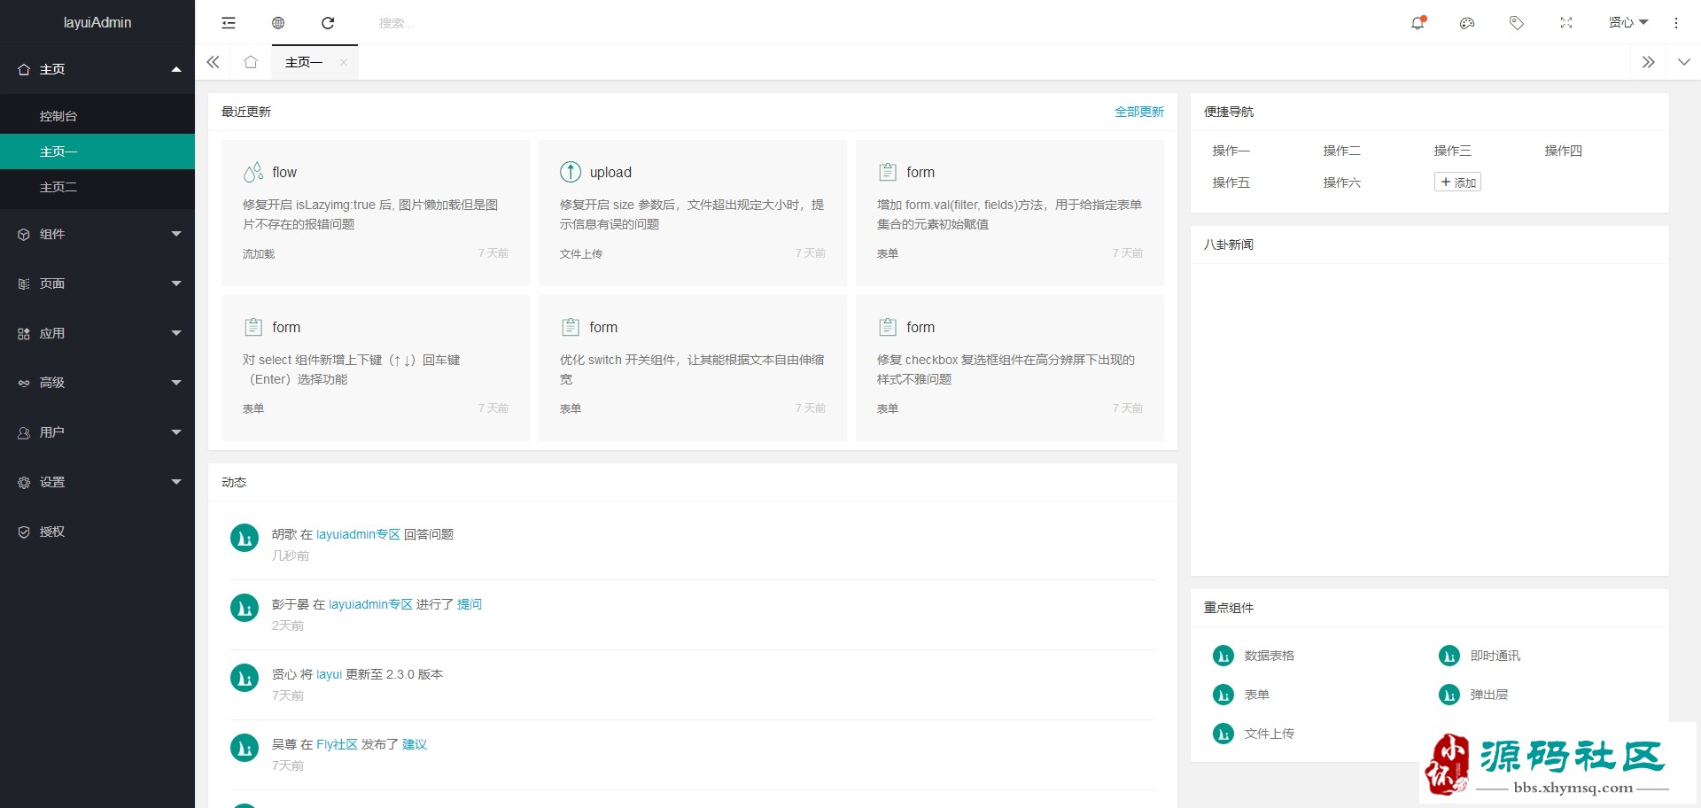Click 数据表格 component text
Viewport: 1701px width, 808px height.
point(1270,656)
